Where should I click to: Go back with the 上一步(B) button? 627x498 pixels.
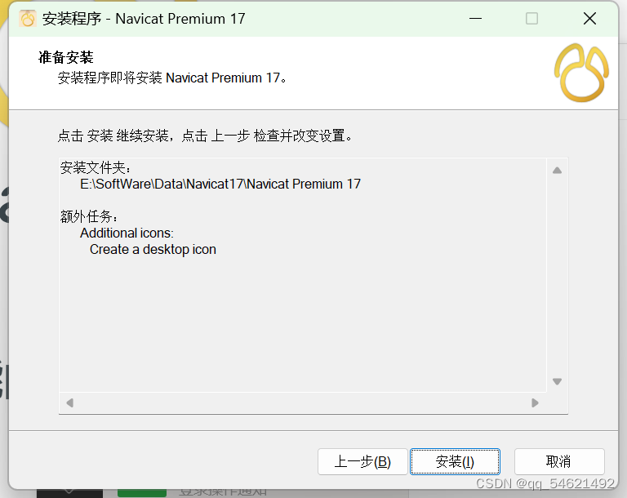tap(362, 461)
